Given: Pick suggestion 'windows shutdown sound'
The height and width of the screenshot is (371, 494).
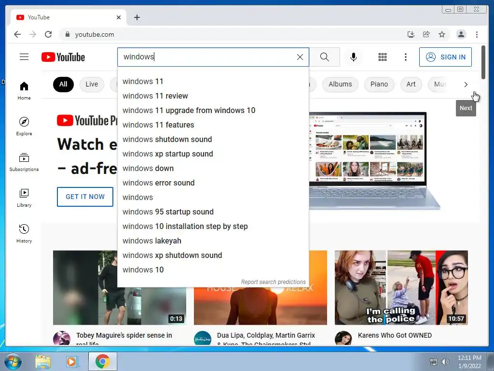Looking at the screenshot, I should (x=213, y=140).
